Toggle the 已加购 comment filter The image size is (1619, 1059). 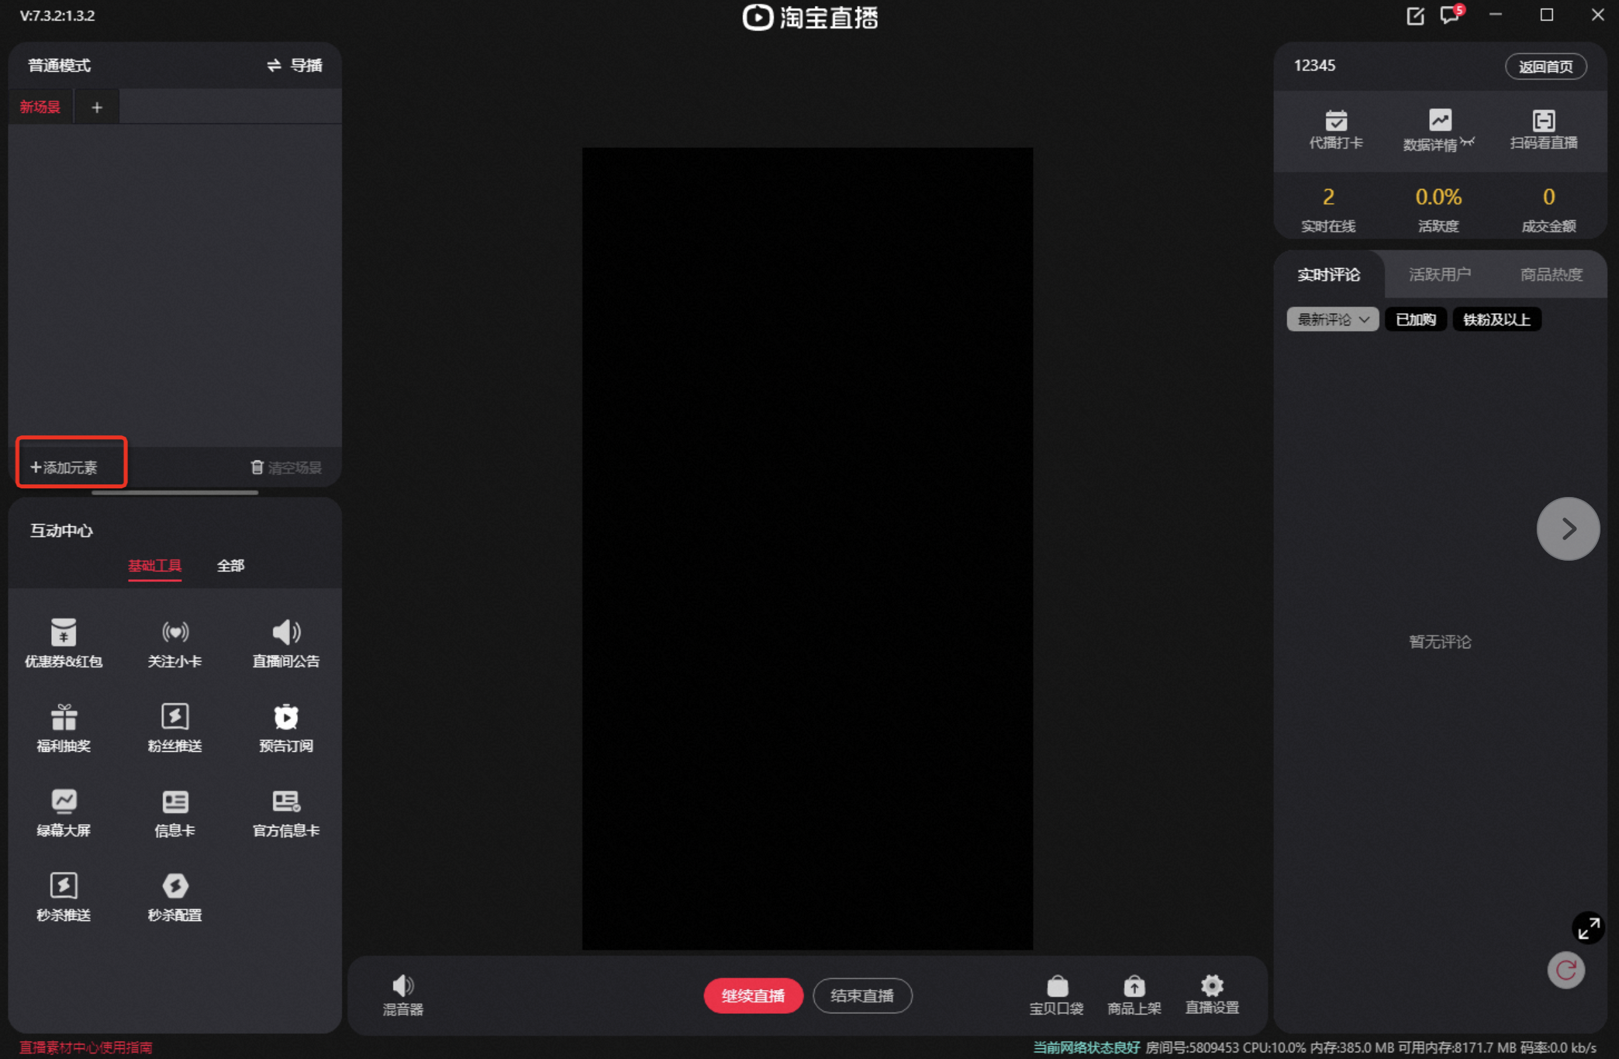[x=1415, y=319]
